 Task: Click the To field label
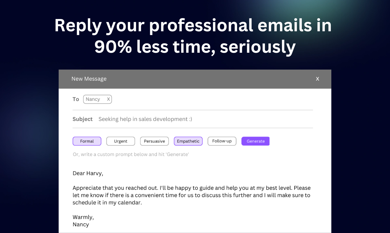pos(76,99)
